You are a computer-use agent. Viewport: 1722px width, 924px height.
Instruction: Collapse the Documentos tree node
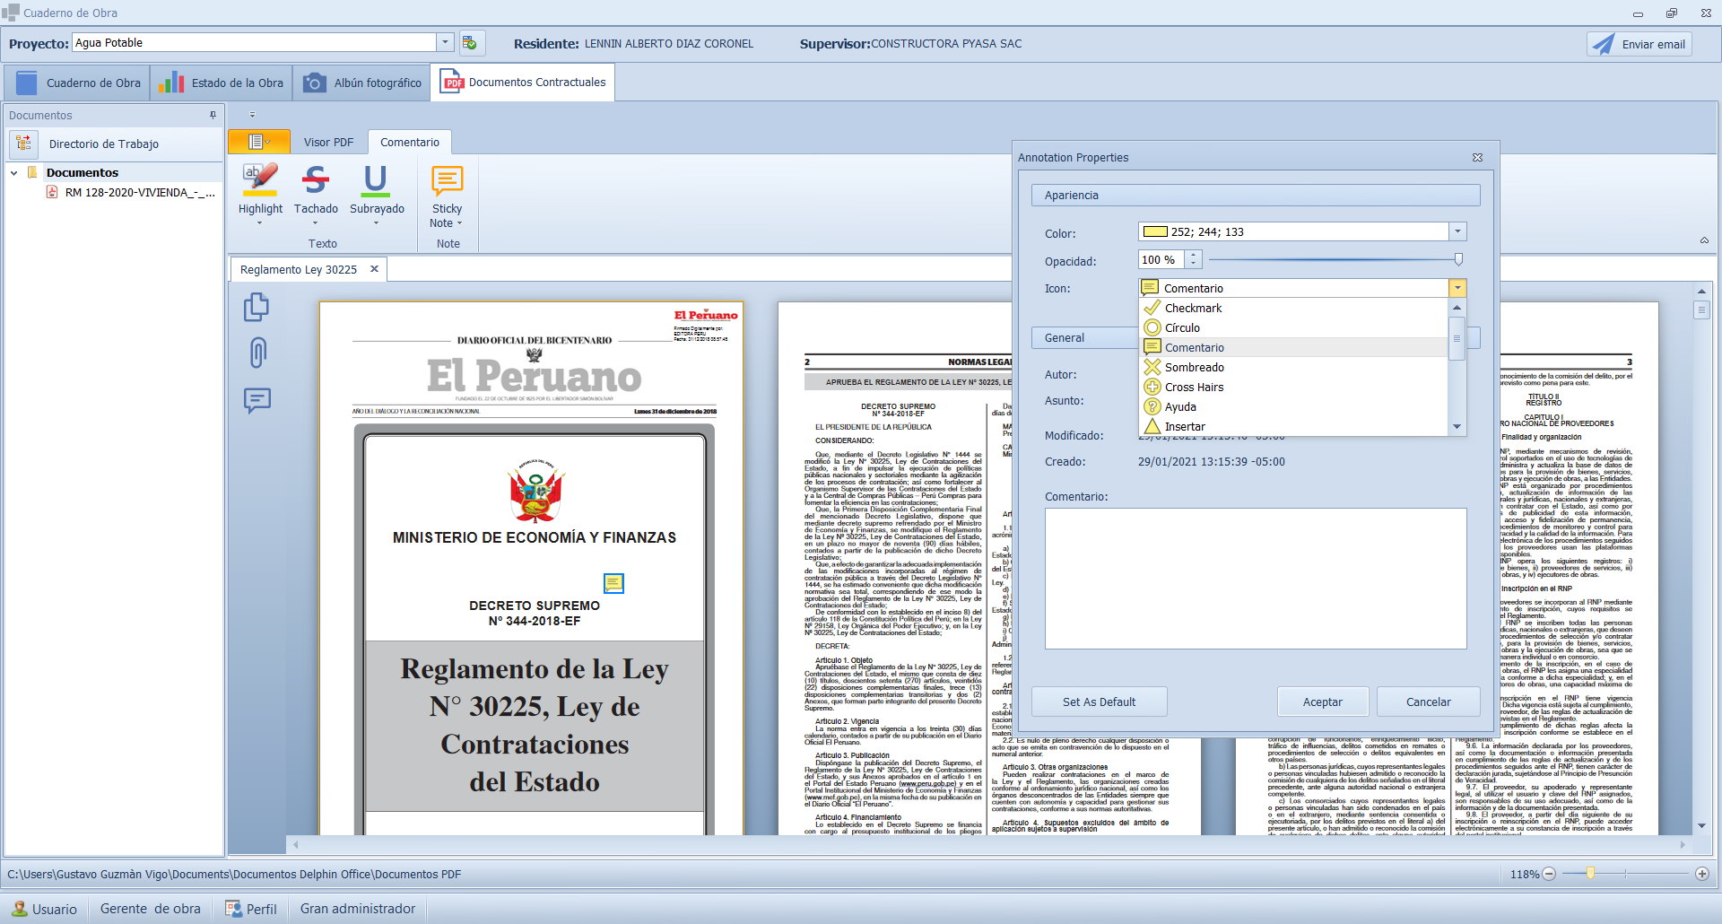[x=14, y=172]
